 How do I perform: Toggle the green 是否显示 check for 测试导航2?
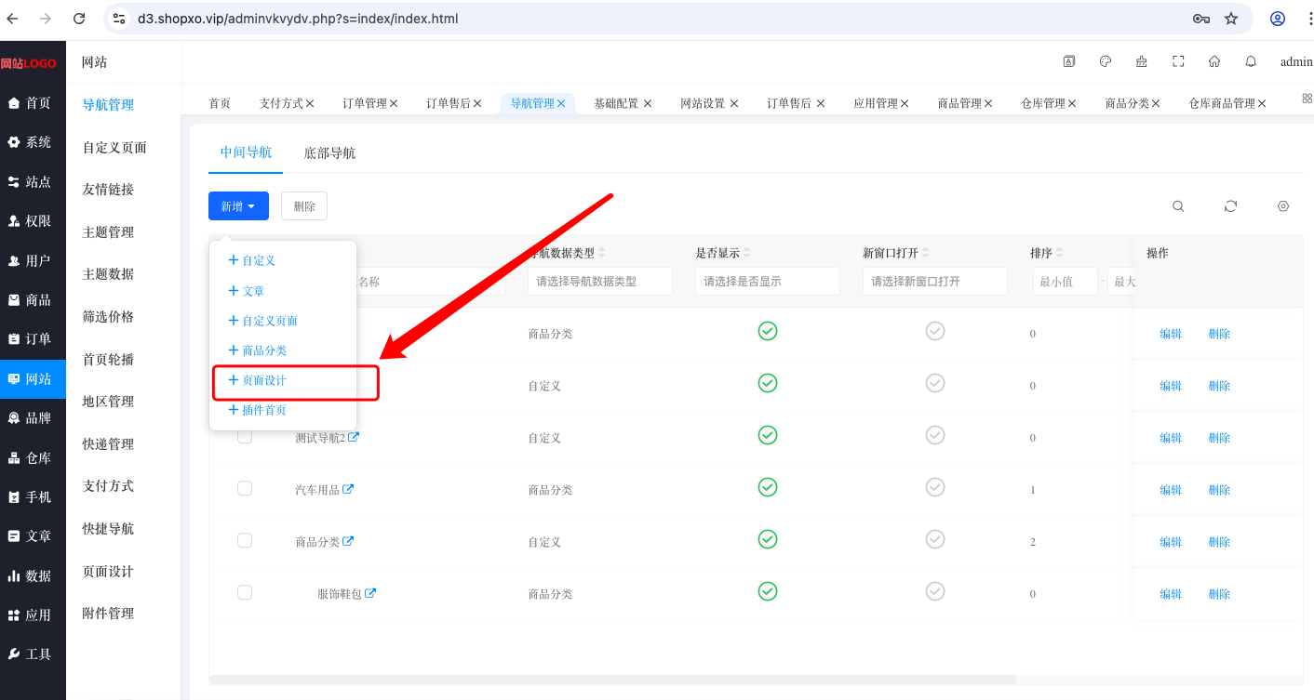click(x=768, y=435)
